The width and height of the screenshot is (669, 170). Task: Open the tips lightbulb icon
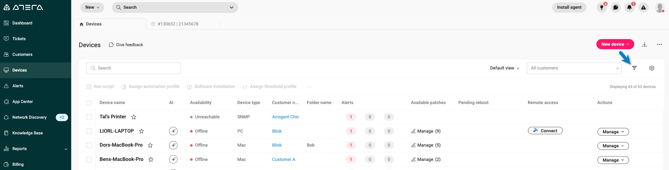(x=602, y=7)
